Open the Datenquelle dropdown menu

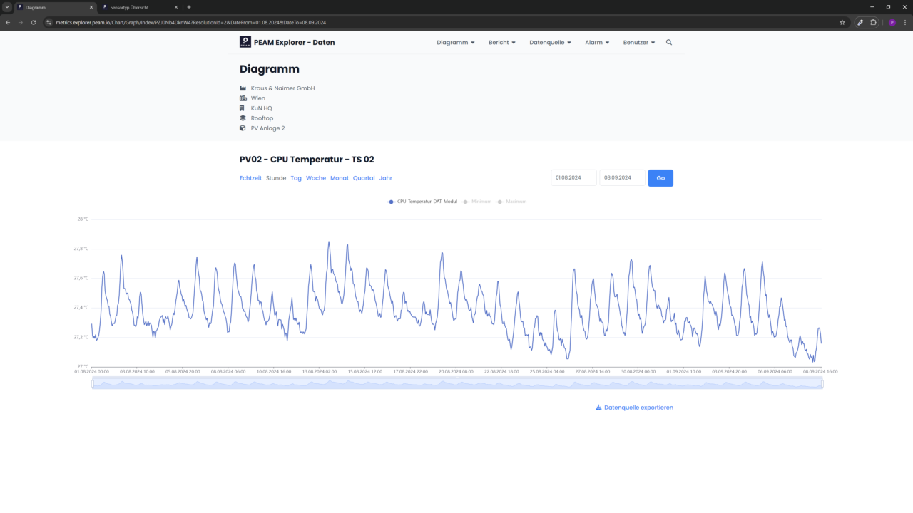pos(550,43)
